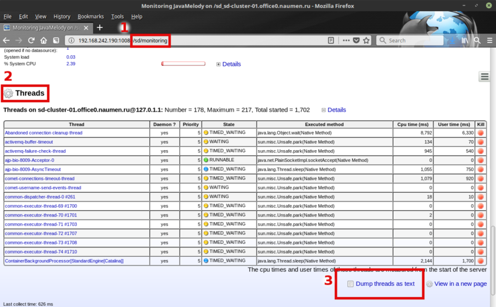This screenshot has height=307, width=496.
Task: Click Dump threads as text link
Action: tap(384, 283)
